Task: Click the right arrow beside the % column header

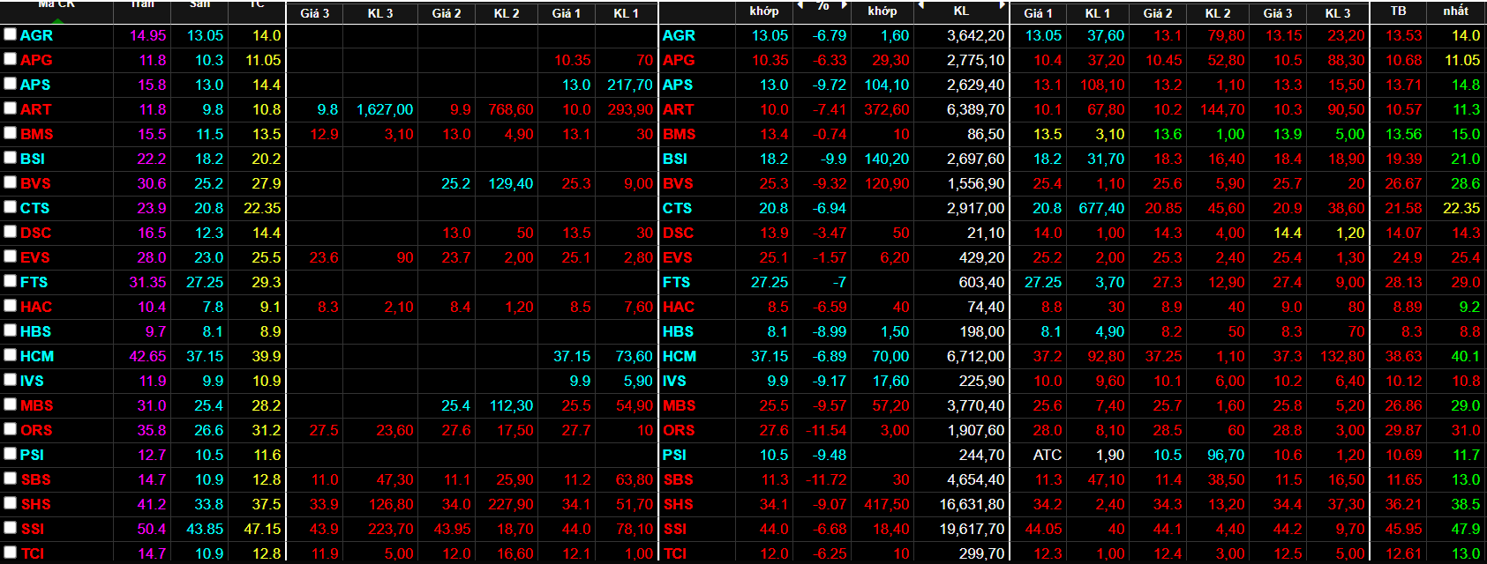Action: click(844, 5)
